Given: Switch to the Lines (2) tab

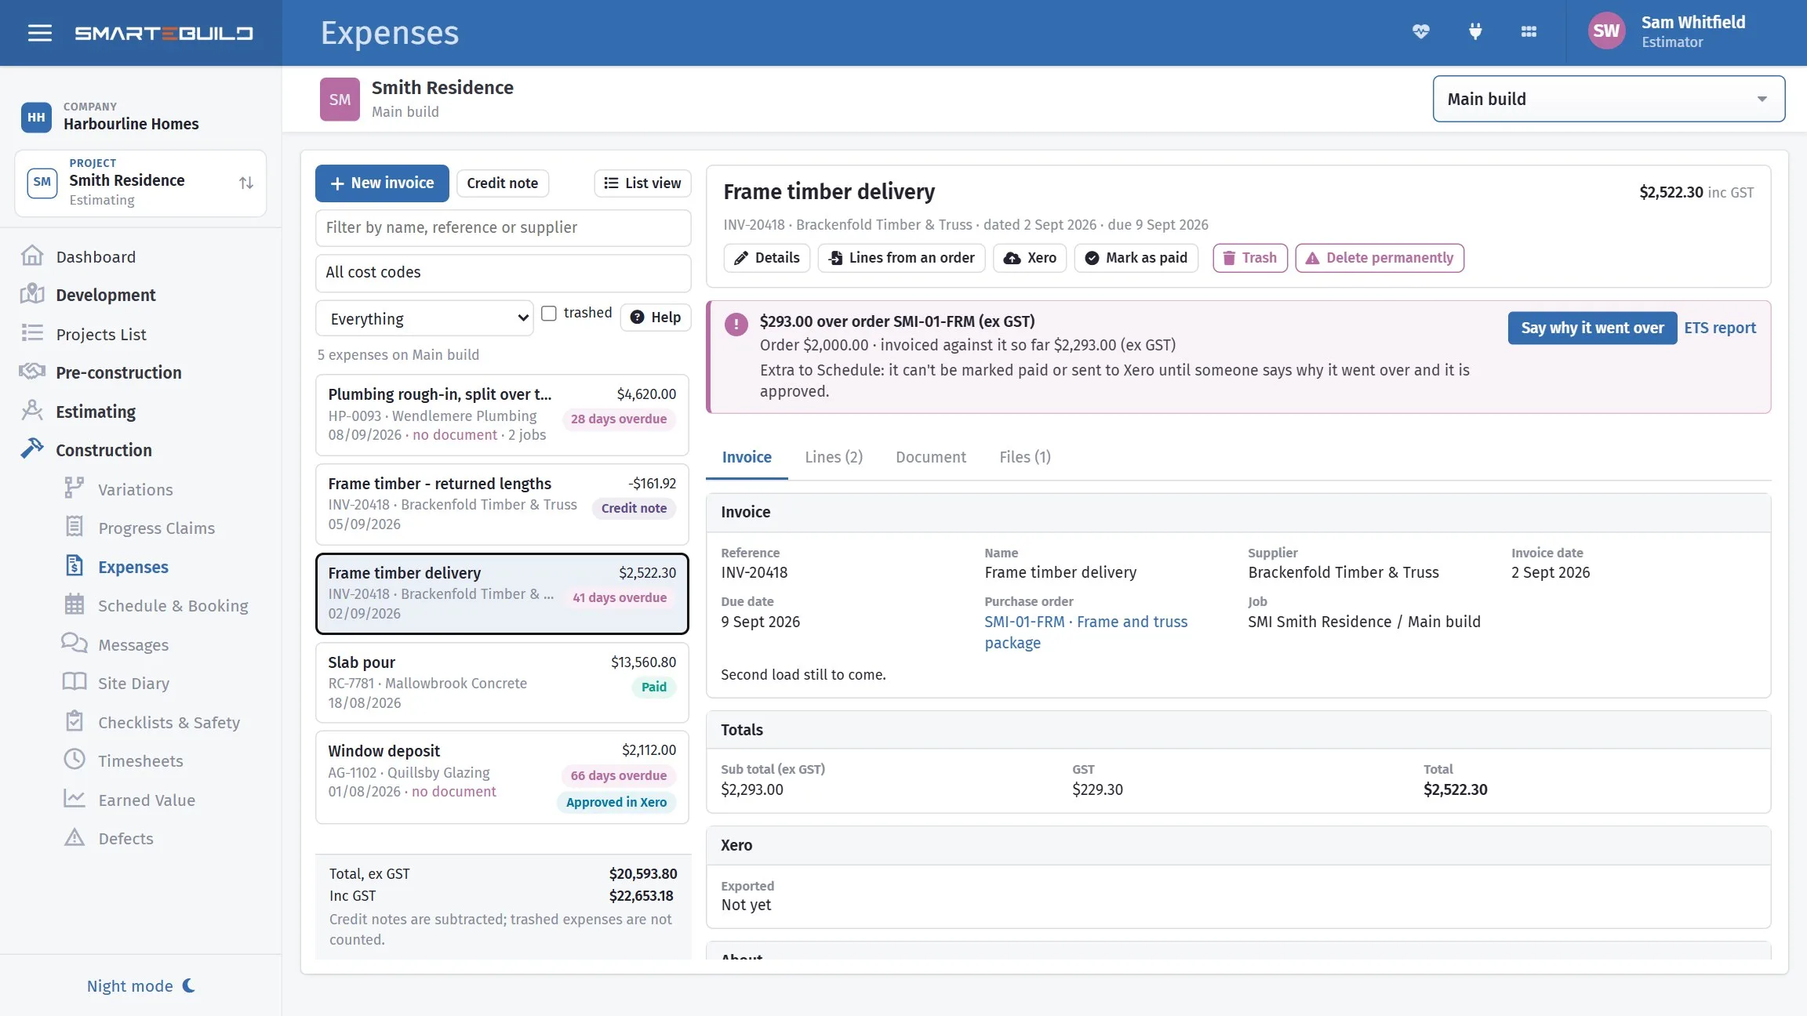Looking at the screenshot, I should (834, 457).
